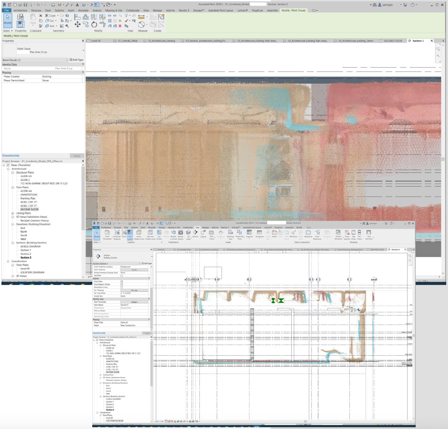Click the Properties help link in the top window
The width and height of the screenshot is (448, 429).
11,155
